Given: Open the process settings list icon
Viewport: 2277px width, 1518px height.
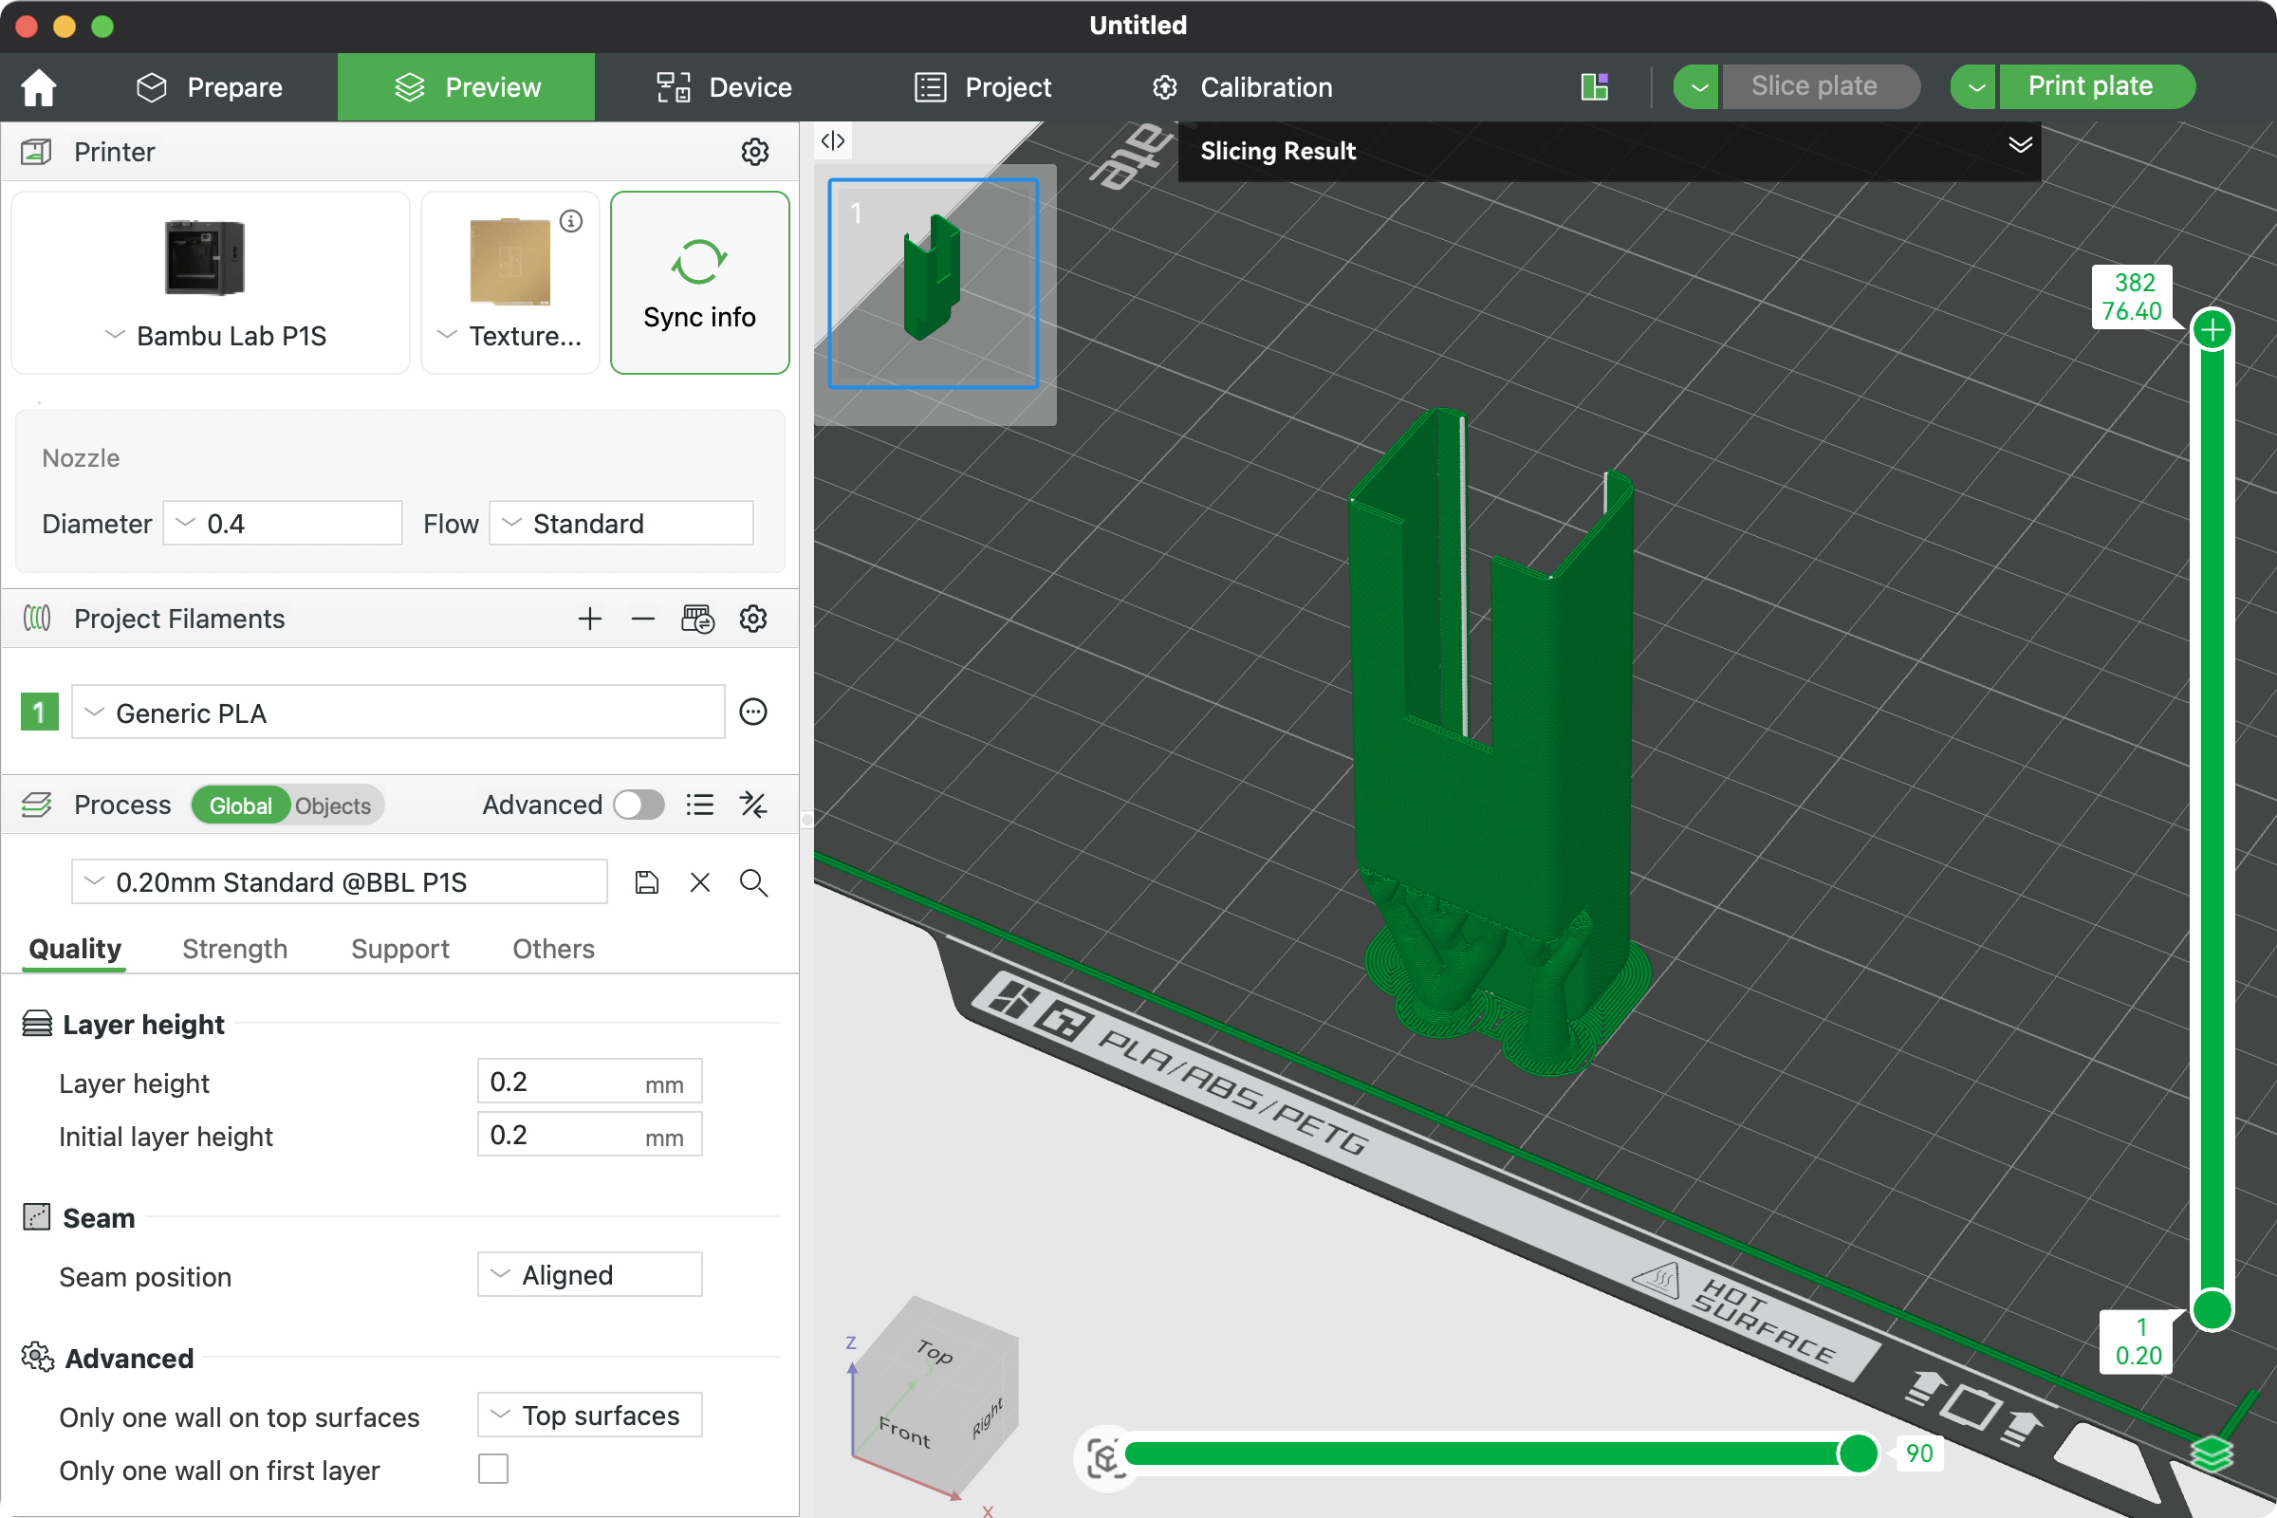Looking at the screenshot, I should coord(700,805).
